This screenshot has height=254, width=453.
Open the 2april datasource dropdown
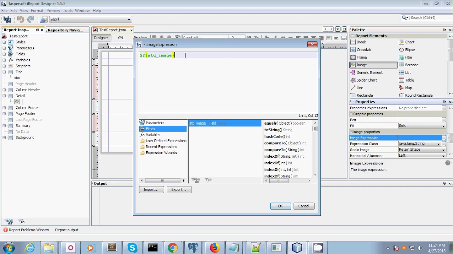(129, 19)
